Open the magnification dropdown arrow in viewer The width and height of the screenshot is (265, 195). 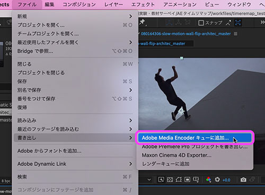click(149, 180)
